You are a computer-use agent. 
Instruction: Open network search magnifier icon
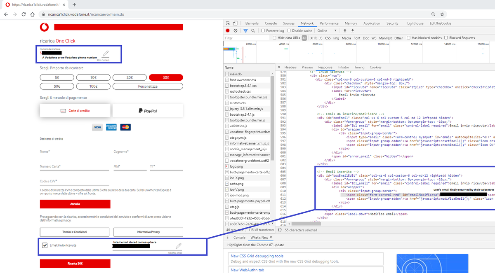(253, 30)
